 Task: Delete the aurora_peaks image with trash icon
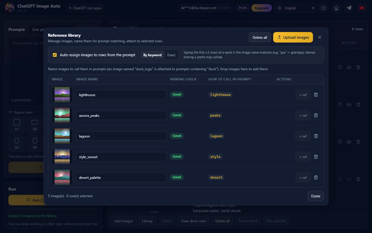coord(316,115)
